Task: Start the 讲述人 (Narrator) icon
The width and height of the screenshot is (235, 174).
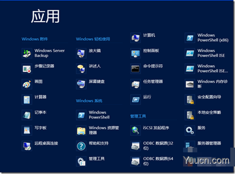Action: (81, 69)
